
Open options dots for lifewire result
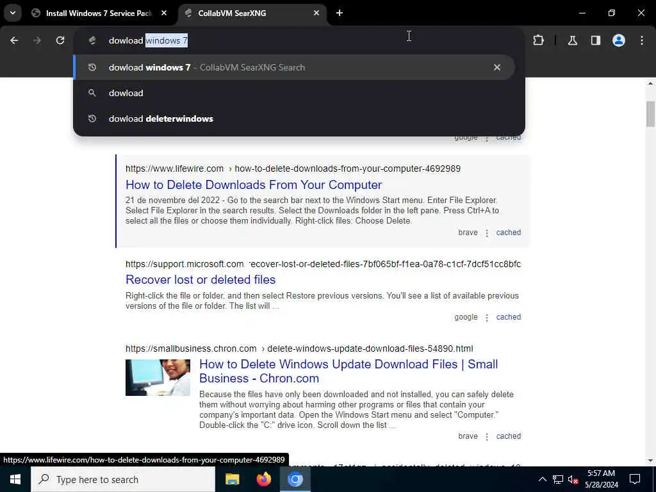pos(487,233)
